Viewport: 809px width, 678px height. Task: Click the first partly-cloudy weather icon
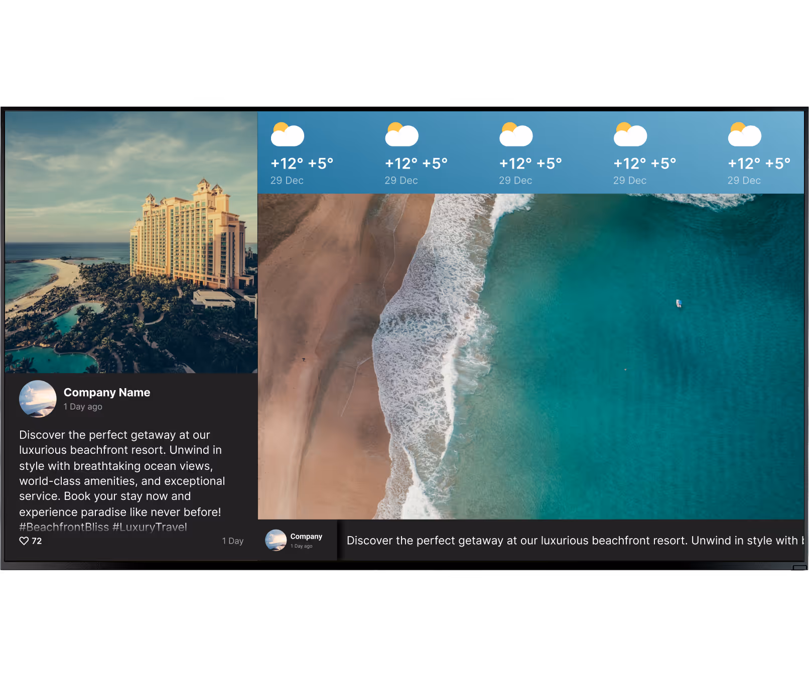[x=288, y=134]
